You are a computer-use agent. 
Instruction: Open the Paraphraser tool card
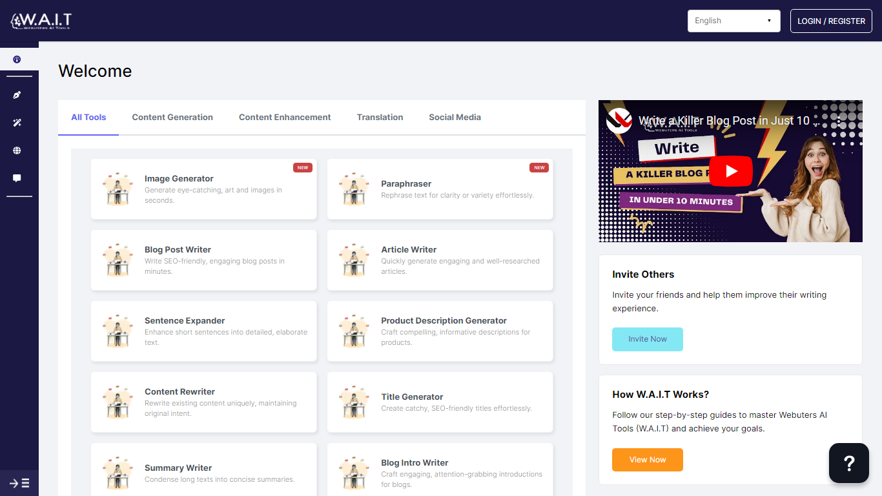440,189
